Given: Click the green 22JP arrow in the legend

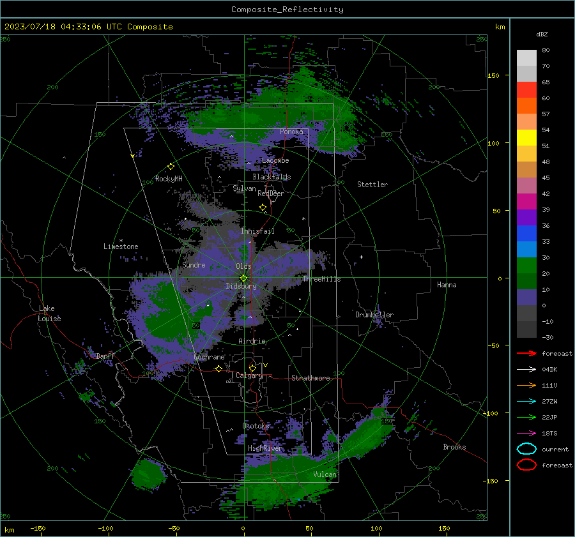Looking at the screenshot, I should 526,417.
